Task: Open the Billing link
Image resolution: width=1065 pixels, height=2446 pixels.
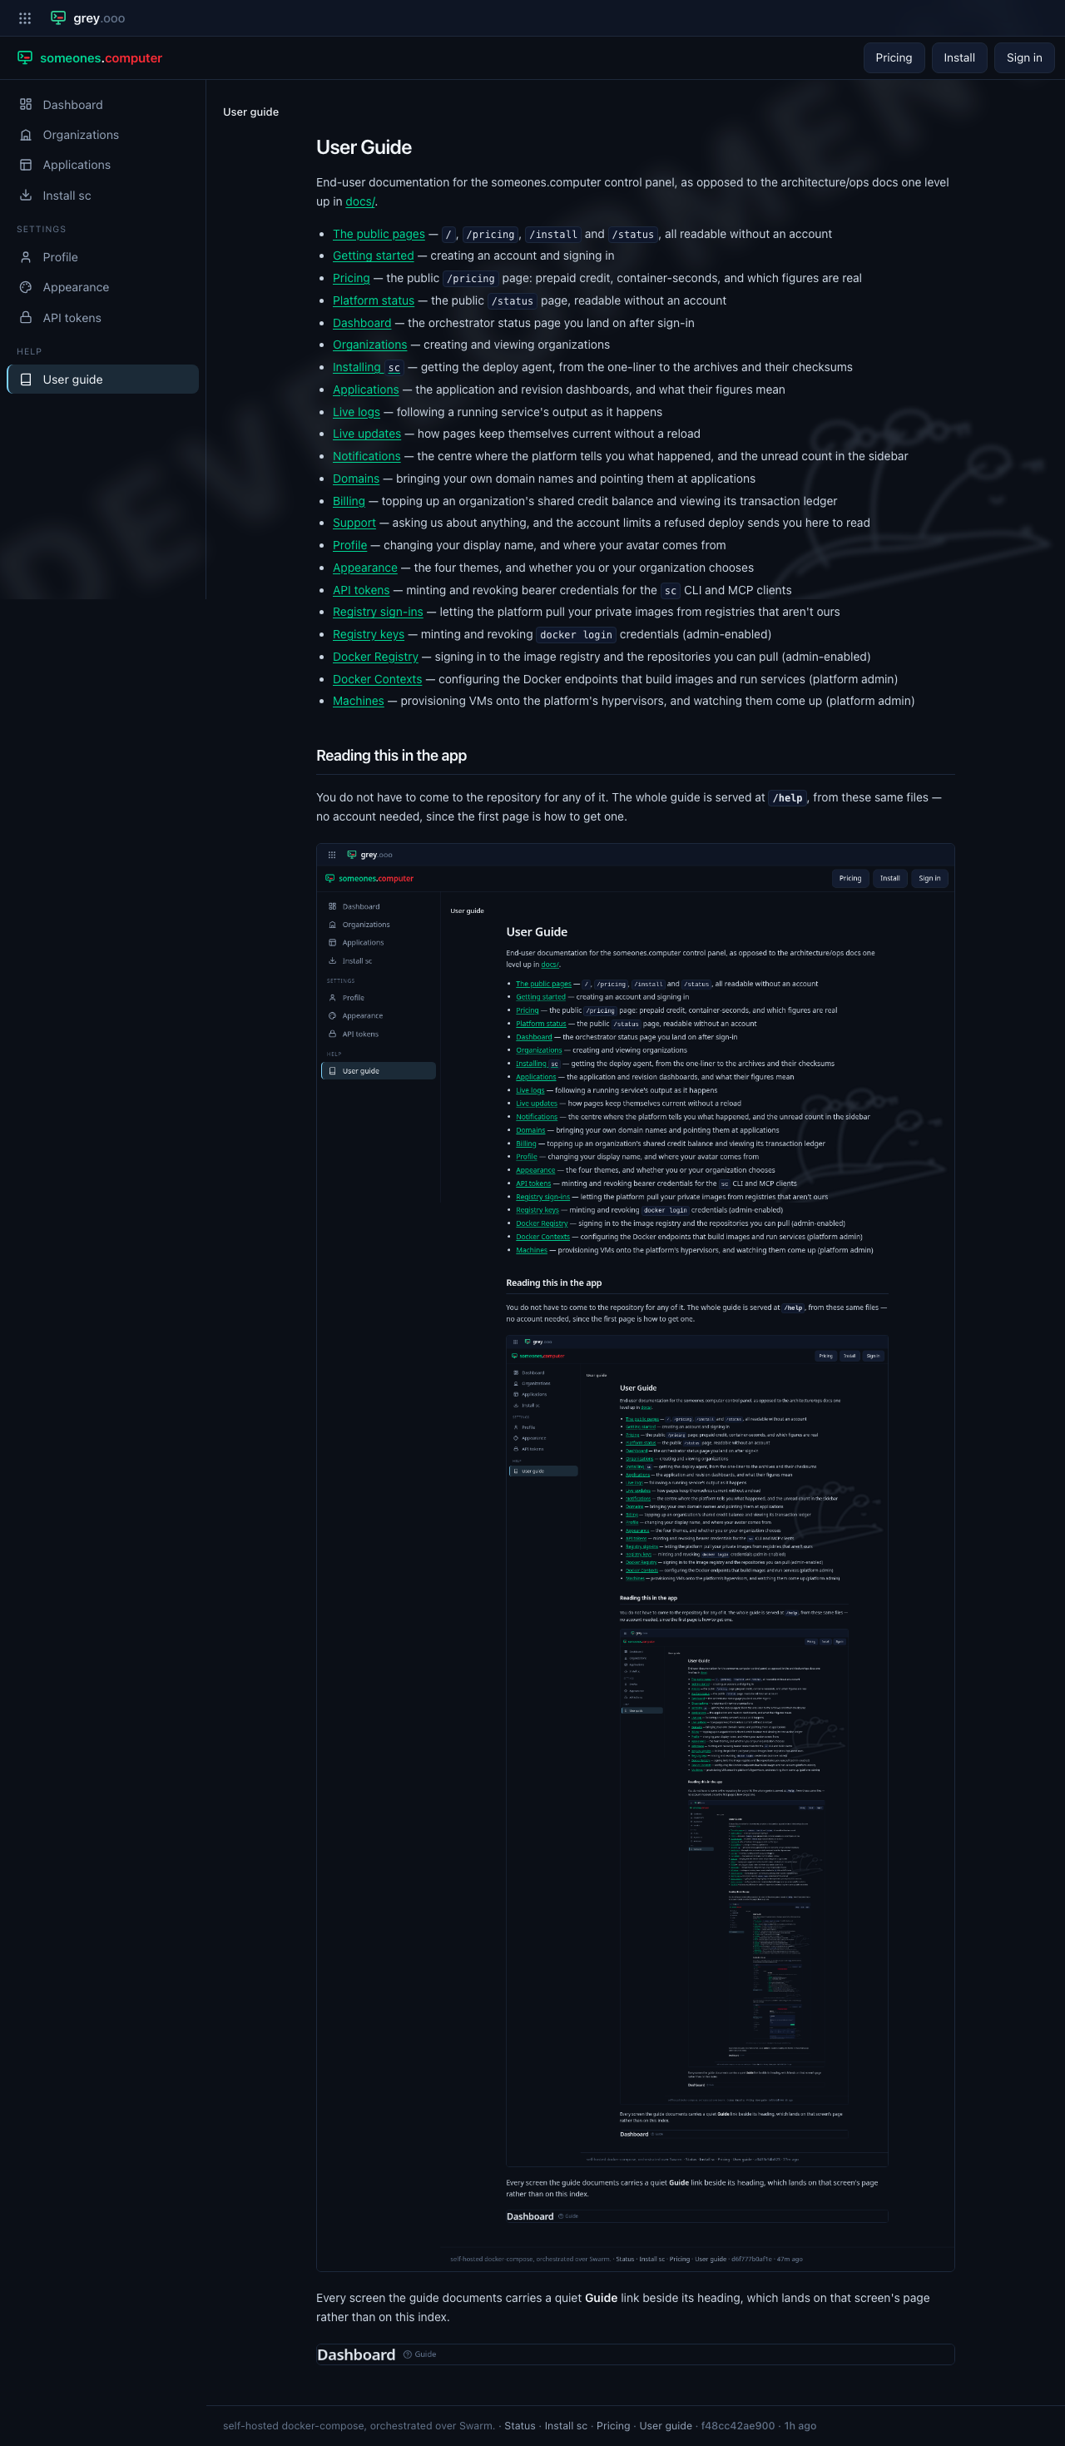Action: tap(349, 501)
